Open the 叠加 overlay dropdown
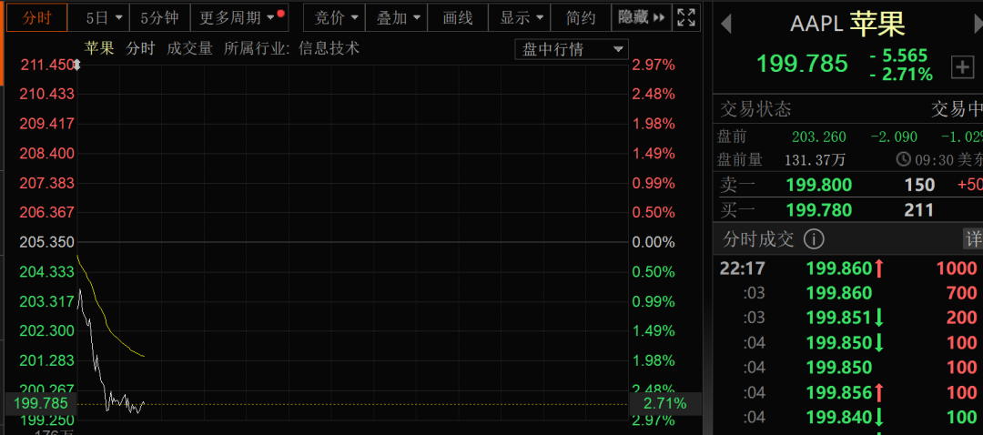 [398, 18]
